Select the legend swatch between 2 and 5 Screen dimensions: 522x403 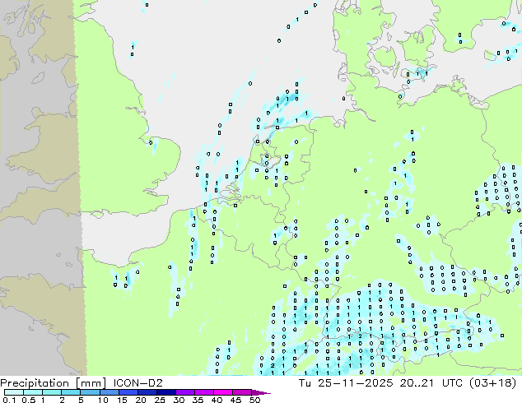pyautogui.click(x=71, y=392)
